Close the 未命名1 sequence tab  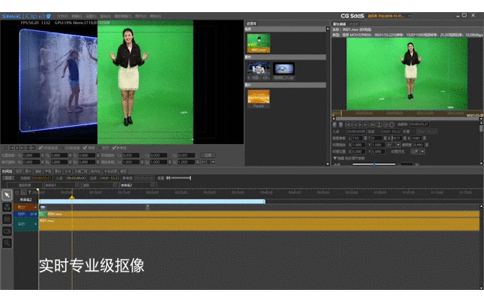(76, 184)
